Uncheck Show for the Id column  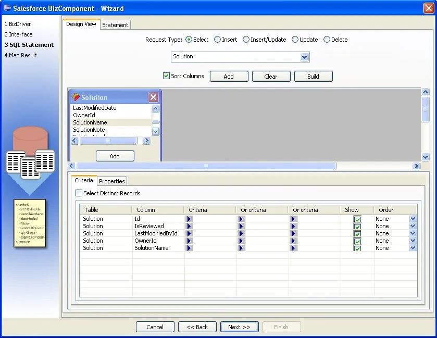click(357, 219)
